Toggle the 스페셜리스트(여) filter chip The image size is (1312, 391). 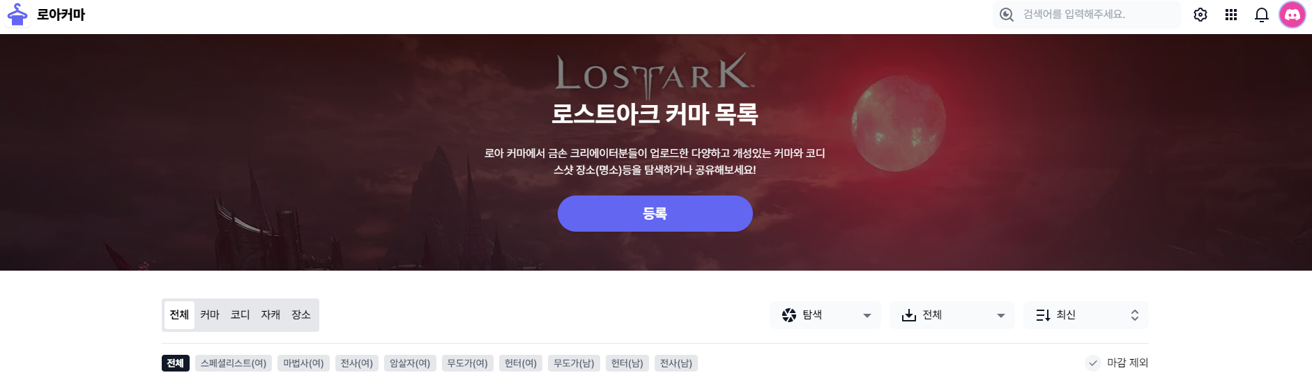point(234,363)
